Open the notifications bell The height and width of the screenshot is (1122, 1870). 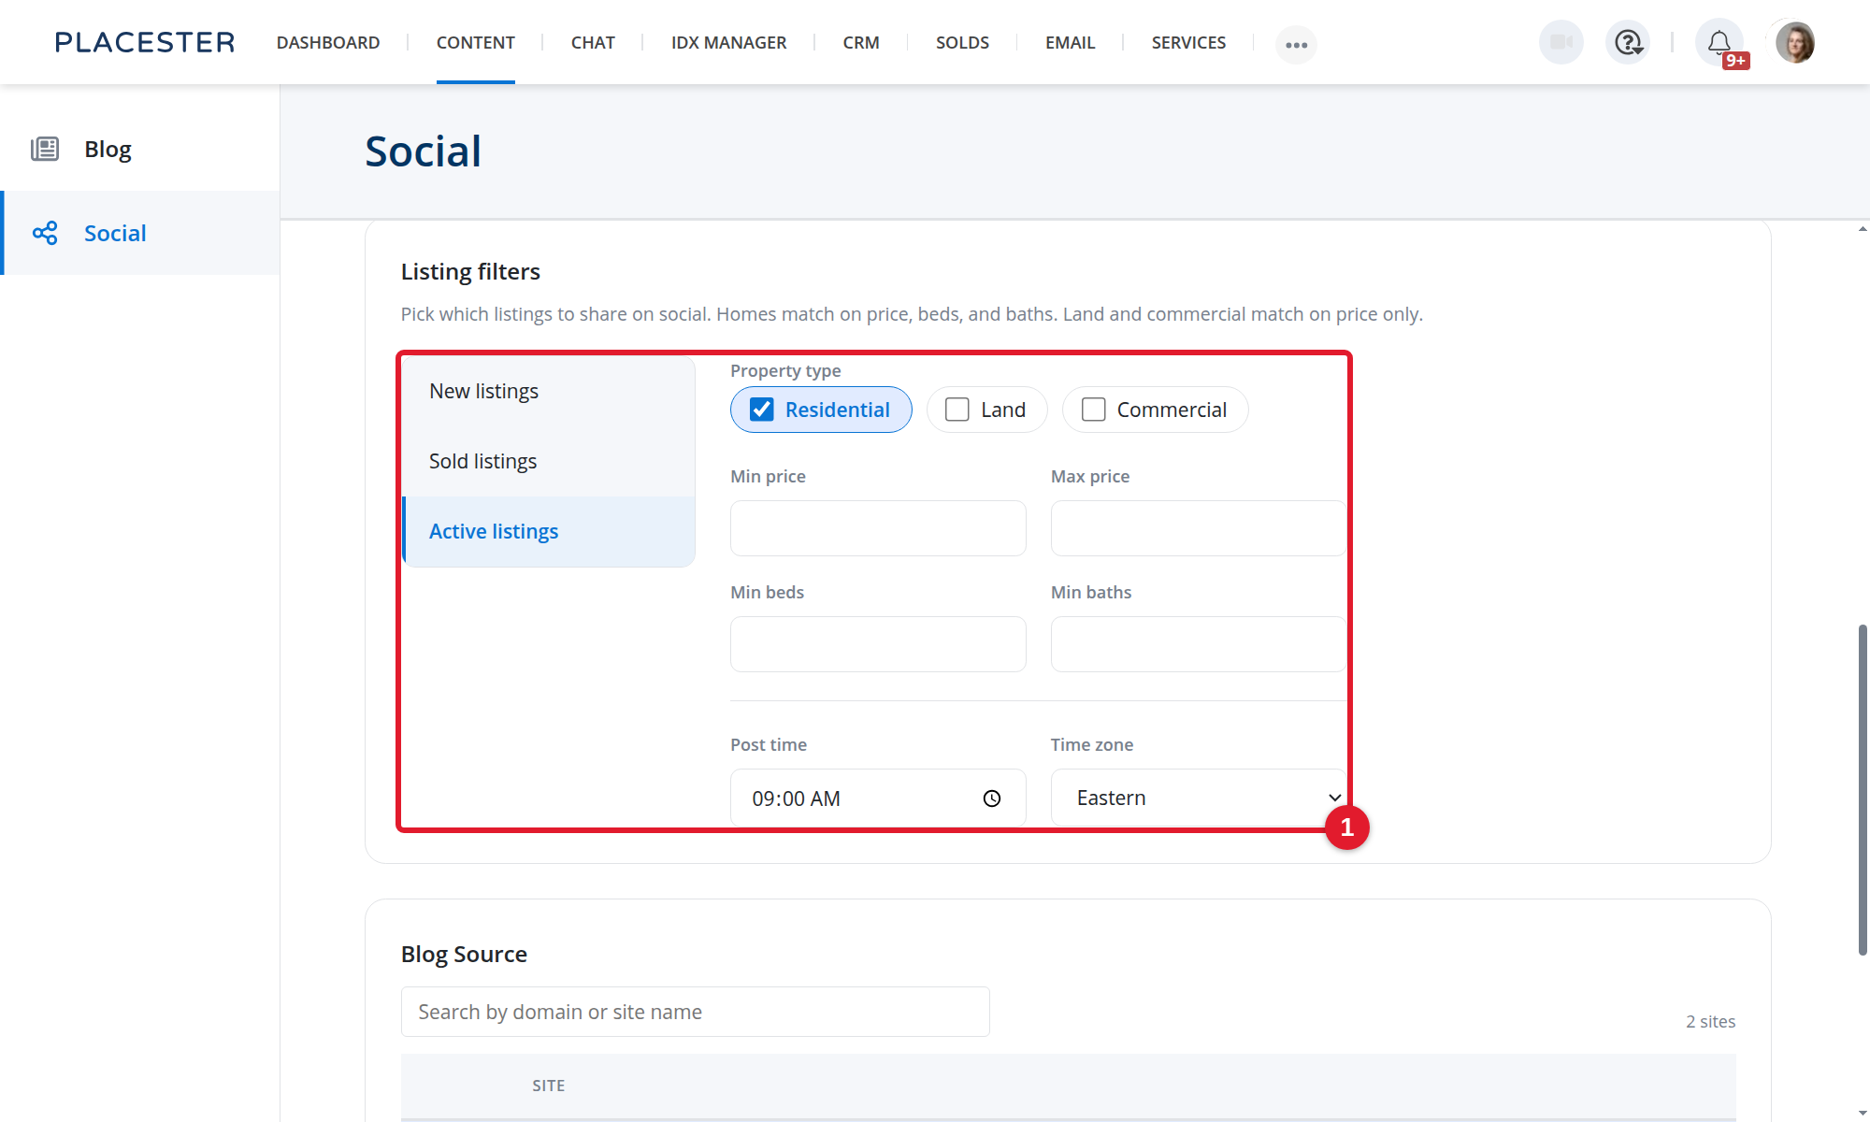click(1719, 42)
